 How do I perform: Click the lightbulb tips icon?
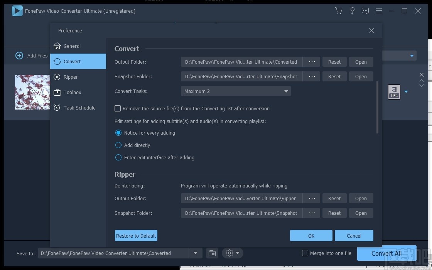tap(352, 11)
